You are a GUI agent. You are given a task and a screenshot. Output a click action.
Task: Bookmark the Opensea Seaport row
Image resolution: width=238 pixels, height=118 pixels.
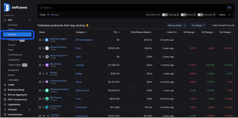point(40,40)
